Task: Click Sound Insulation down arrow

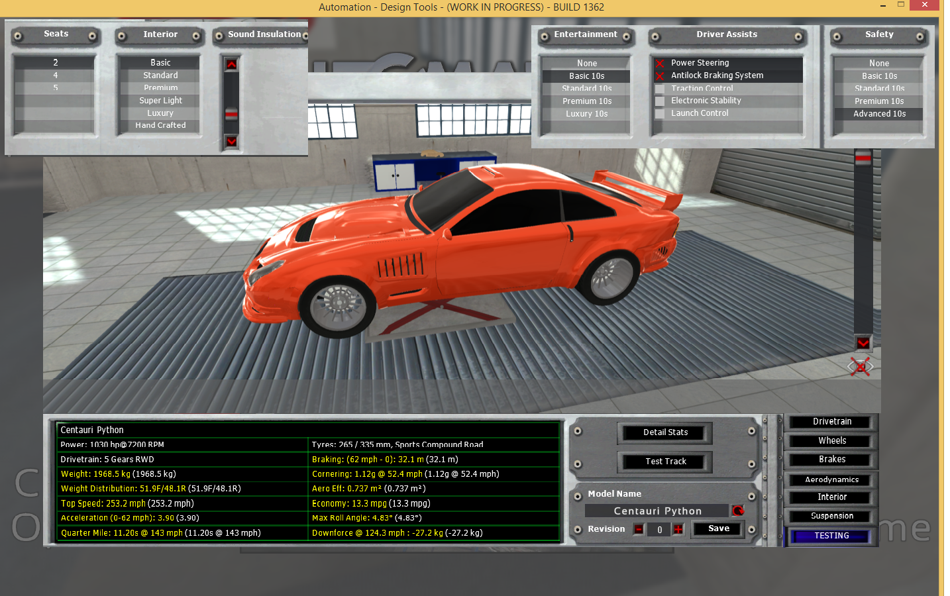Action: [x=231, y=141]
